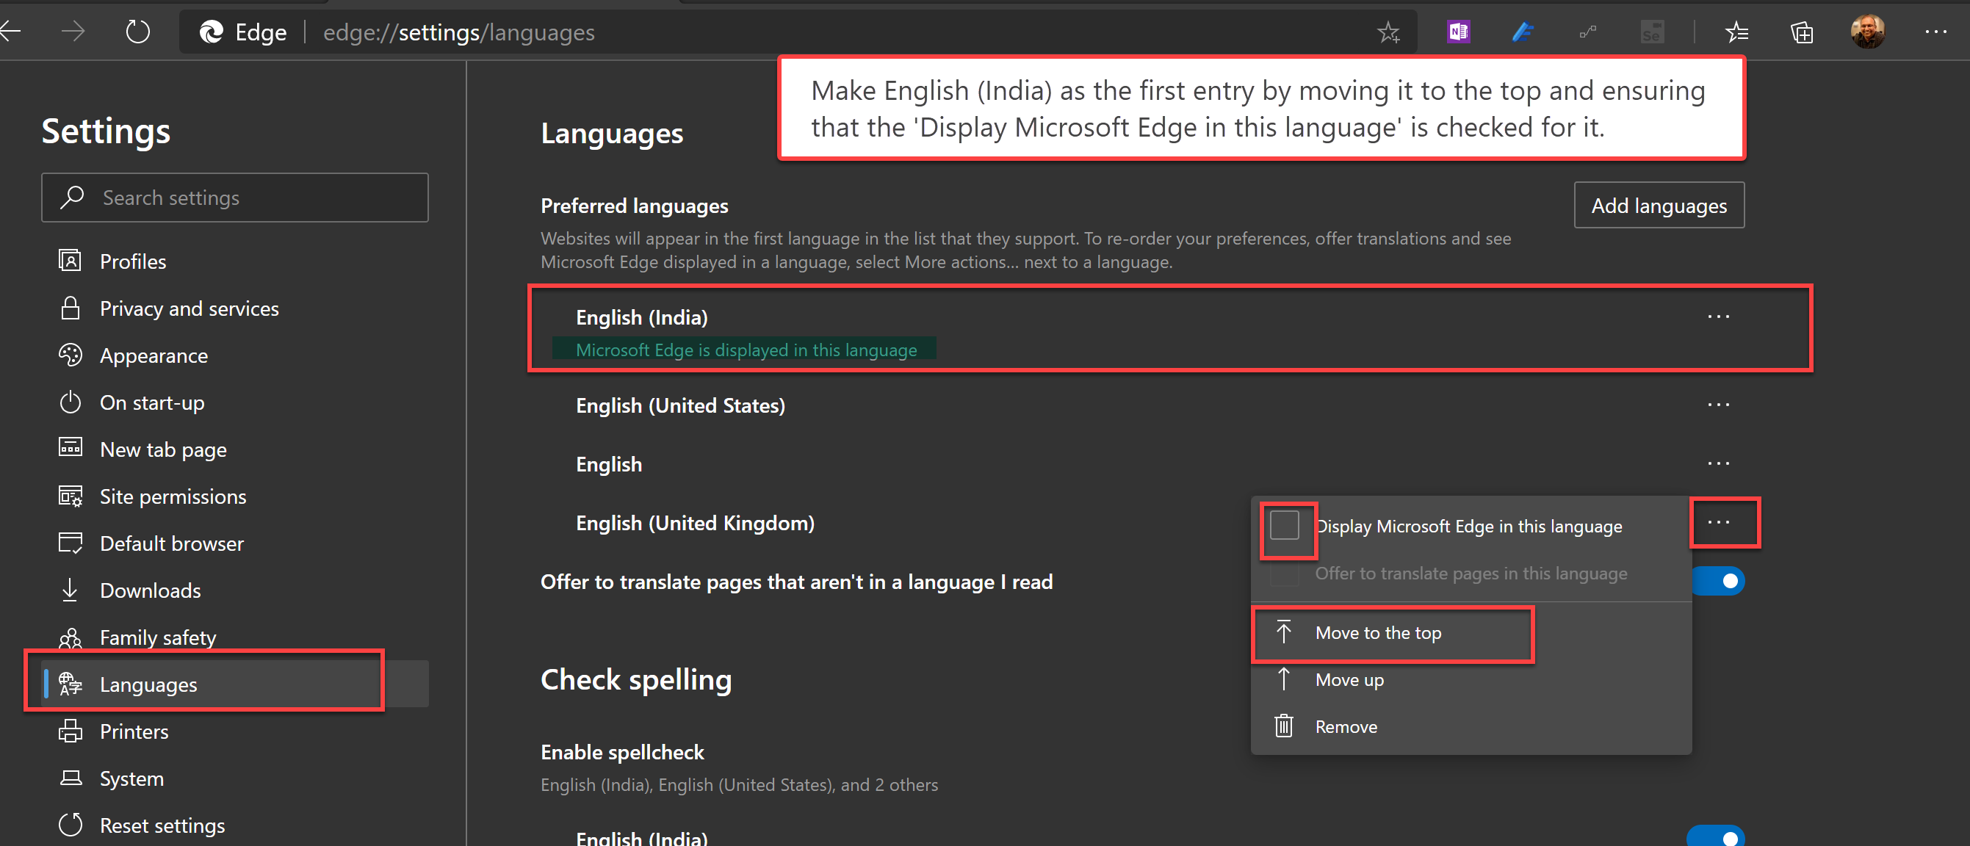The height and width of the screenshot is (846, 1970).
Task: Click the Remove bin icon
Action: pos(1283,726)
